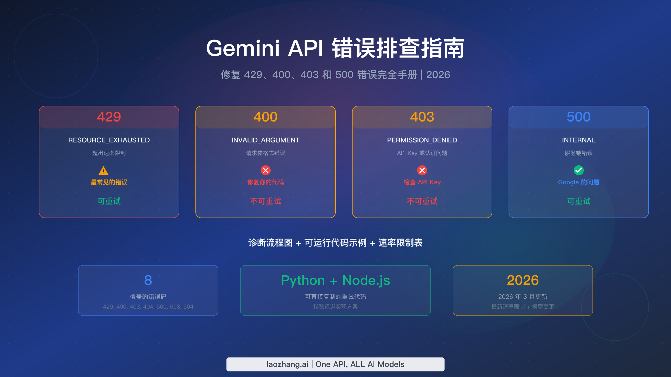Toggle the 可重试 status on the 429 card
This screenshot has width=671, height=377.
click(108, 201)
